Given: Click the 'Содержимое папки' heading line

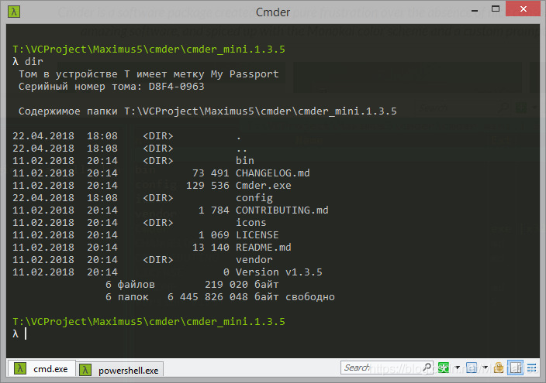Looking at the screenshot, I should (208, 111).
